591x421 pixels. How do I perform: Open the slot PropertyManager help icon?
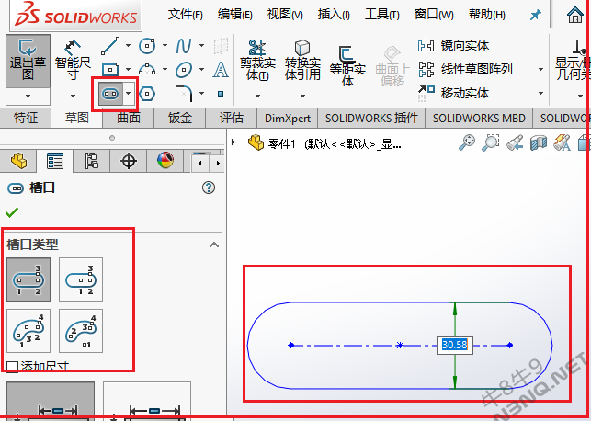[x=209, y=188]
